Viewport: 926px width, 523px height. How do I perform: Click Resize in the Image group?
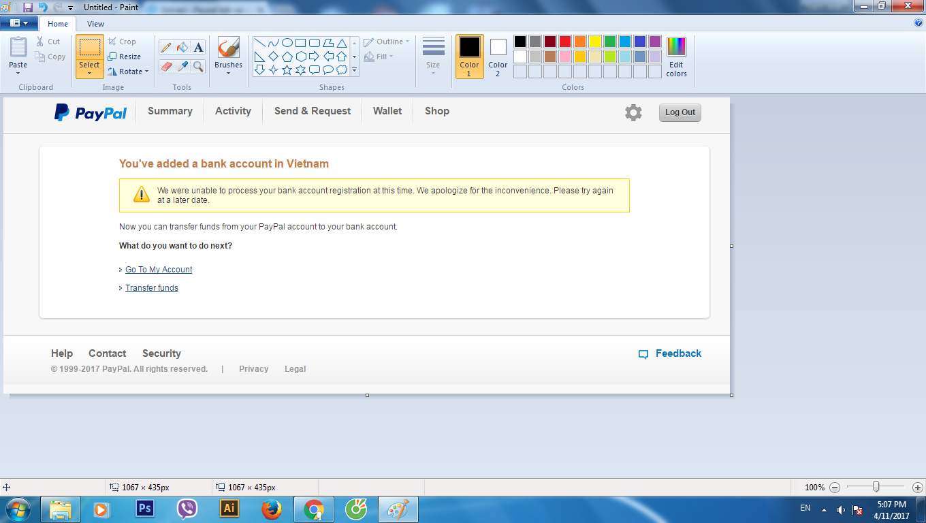click(x=124, y=57)
